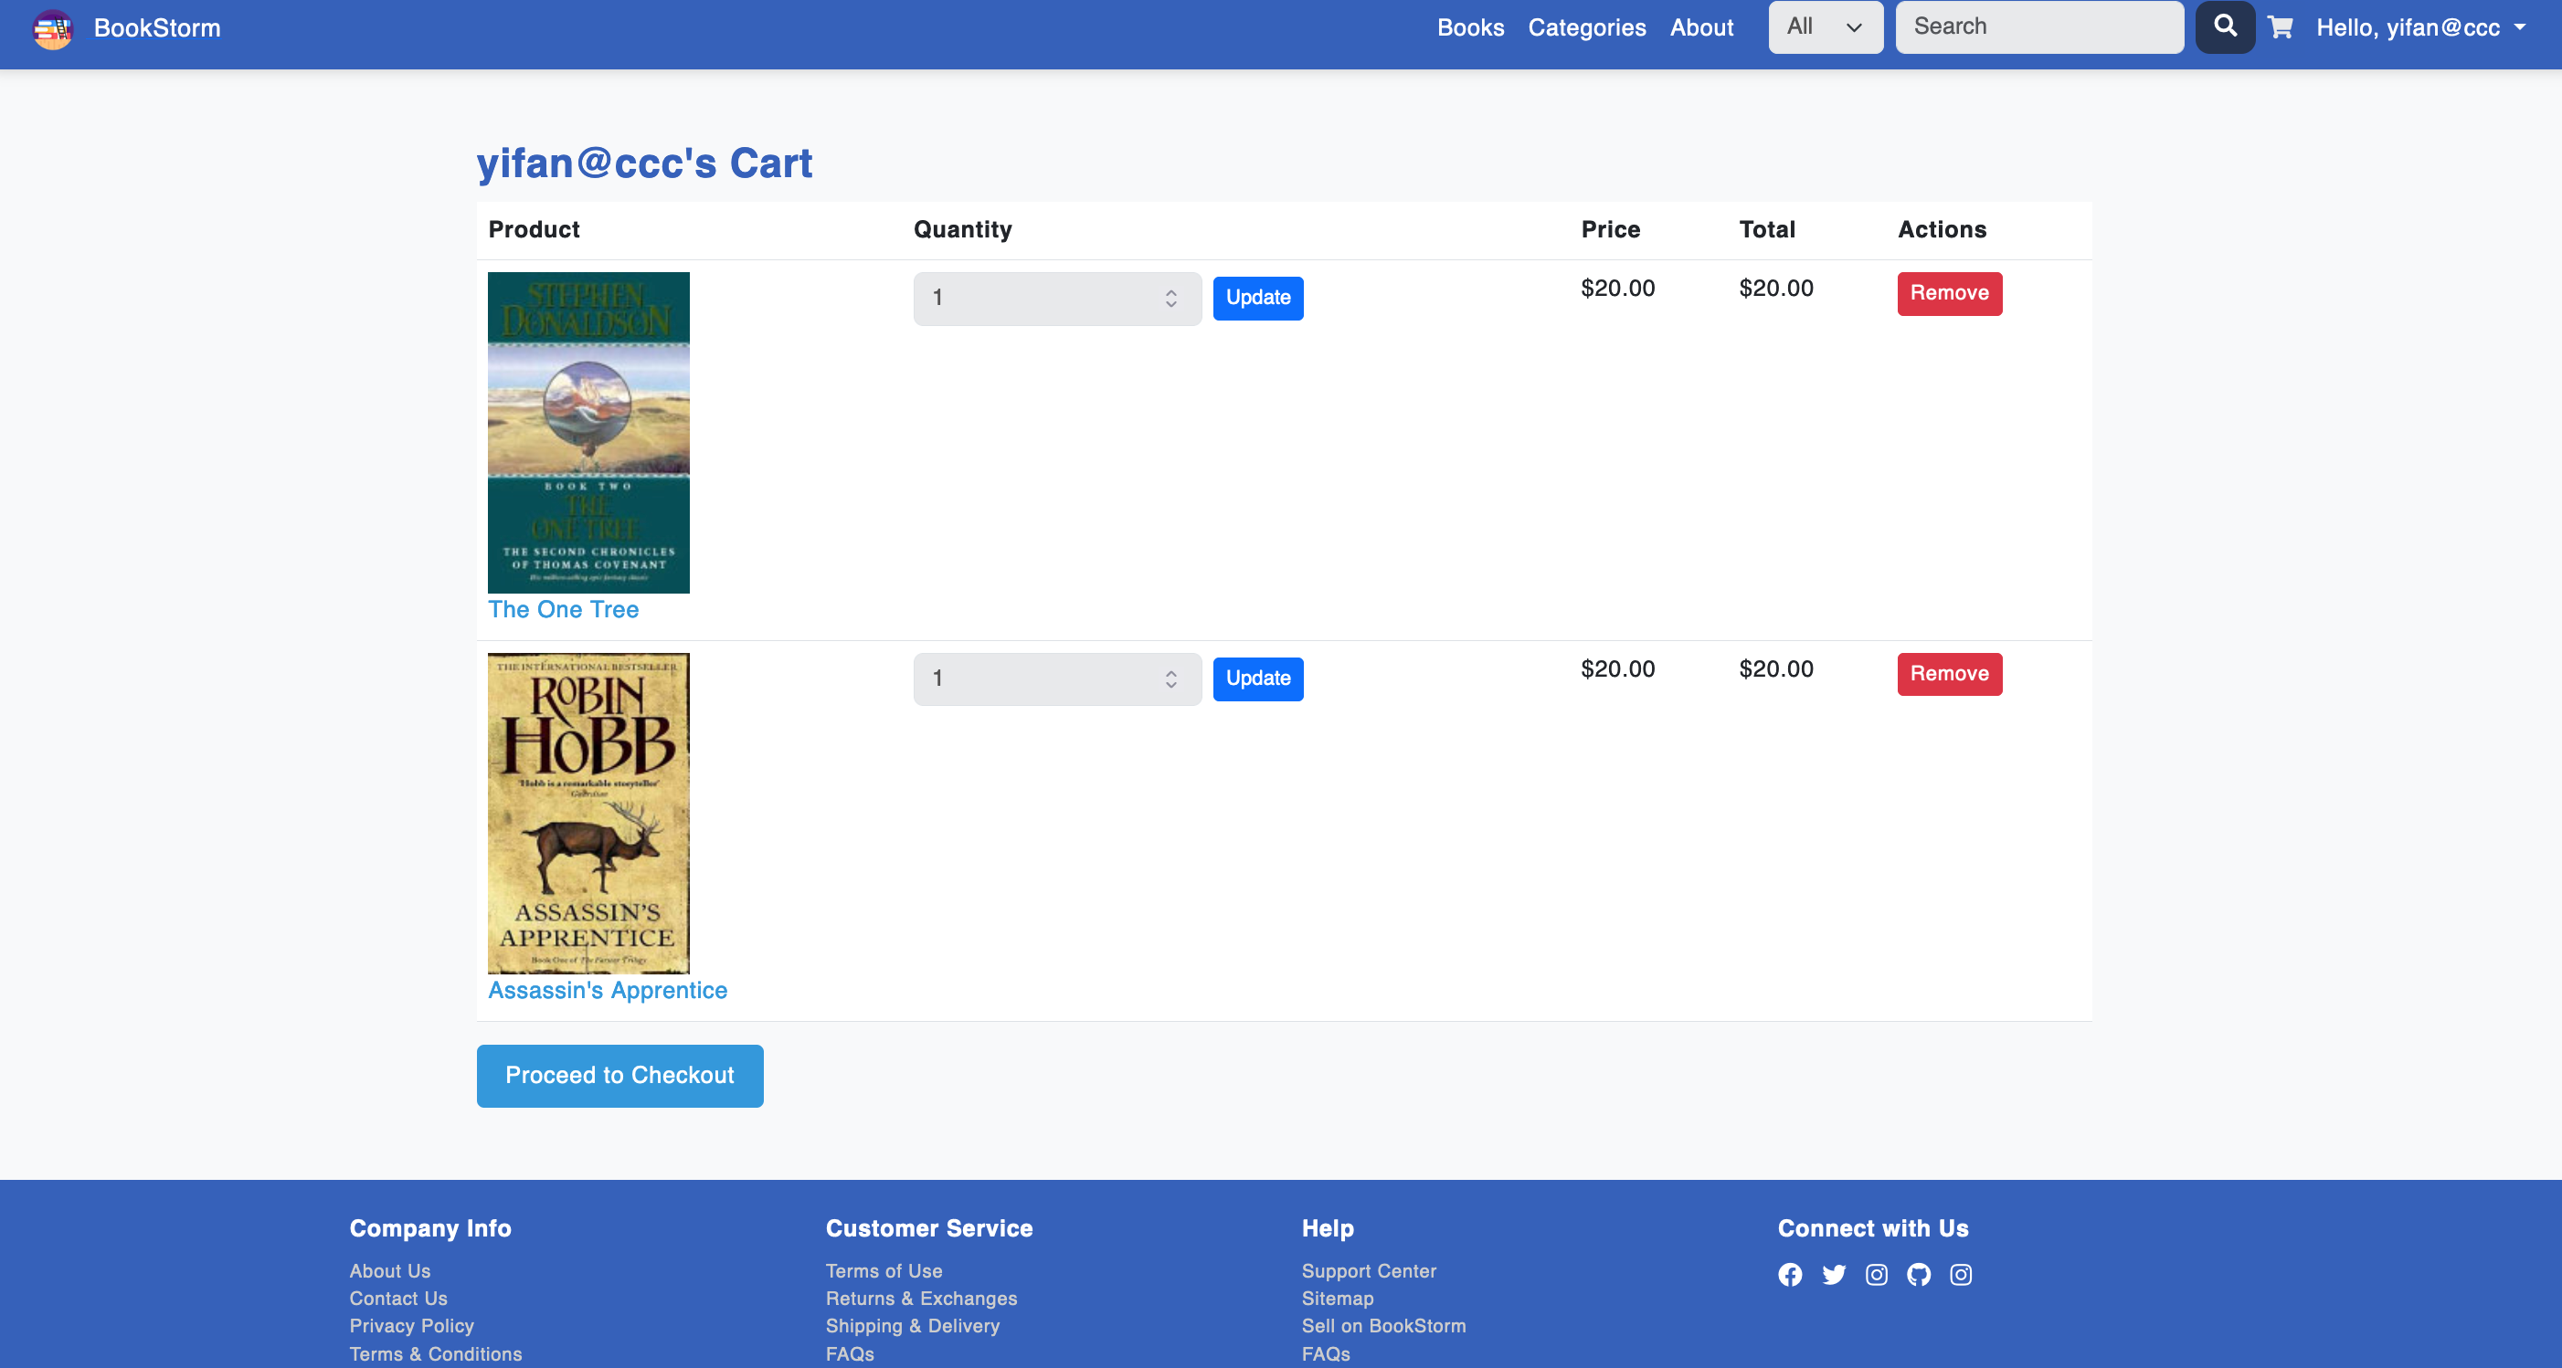Click the magnifying glass search button
This screenshot has height=1368, width=2562.
pyautogui.click(x=2225, y=26)
